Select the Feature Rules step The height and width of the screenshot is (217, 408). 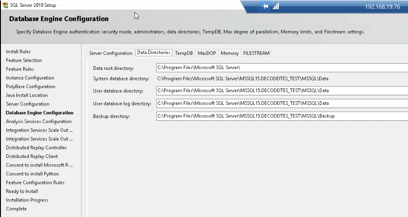pos(20,69)
